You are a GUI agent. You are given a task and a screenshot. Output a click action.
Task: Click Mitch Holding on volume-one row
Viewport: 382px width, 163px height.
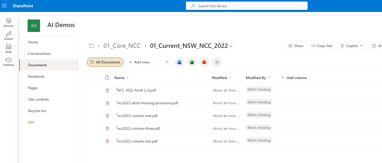259,115
